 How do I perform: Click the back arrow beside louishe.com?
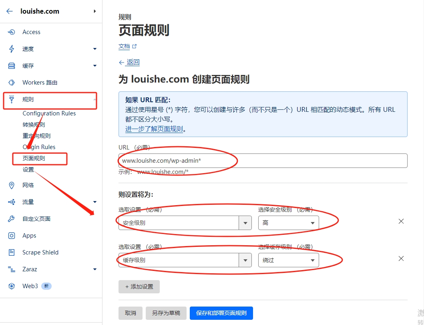coord(10,11)
